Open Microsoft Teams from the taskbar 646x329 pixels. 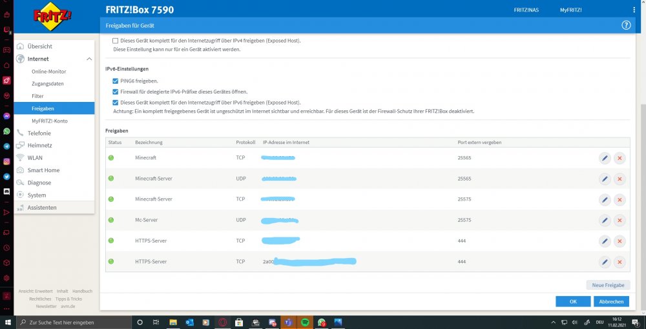tap(288, 323)
